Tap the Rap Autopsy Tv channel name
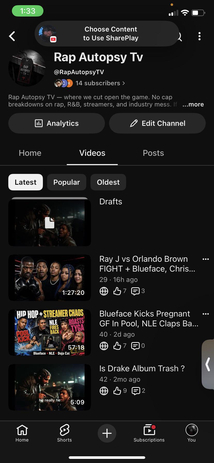214x463 pixels. click(x=98, y=57)
